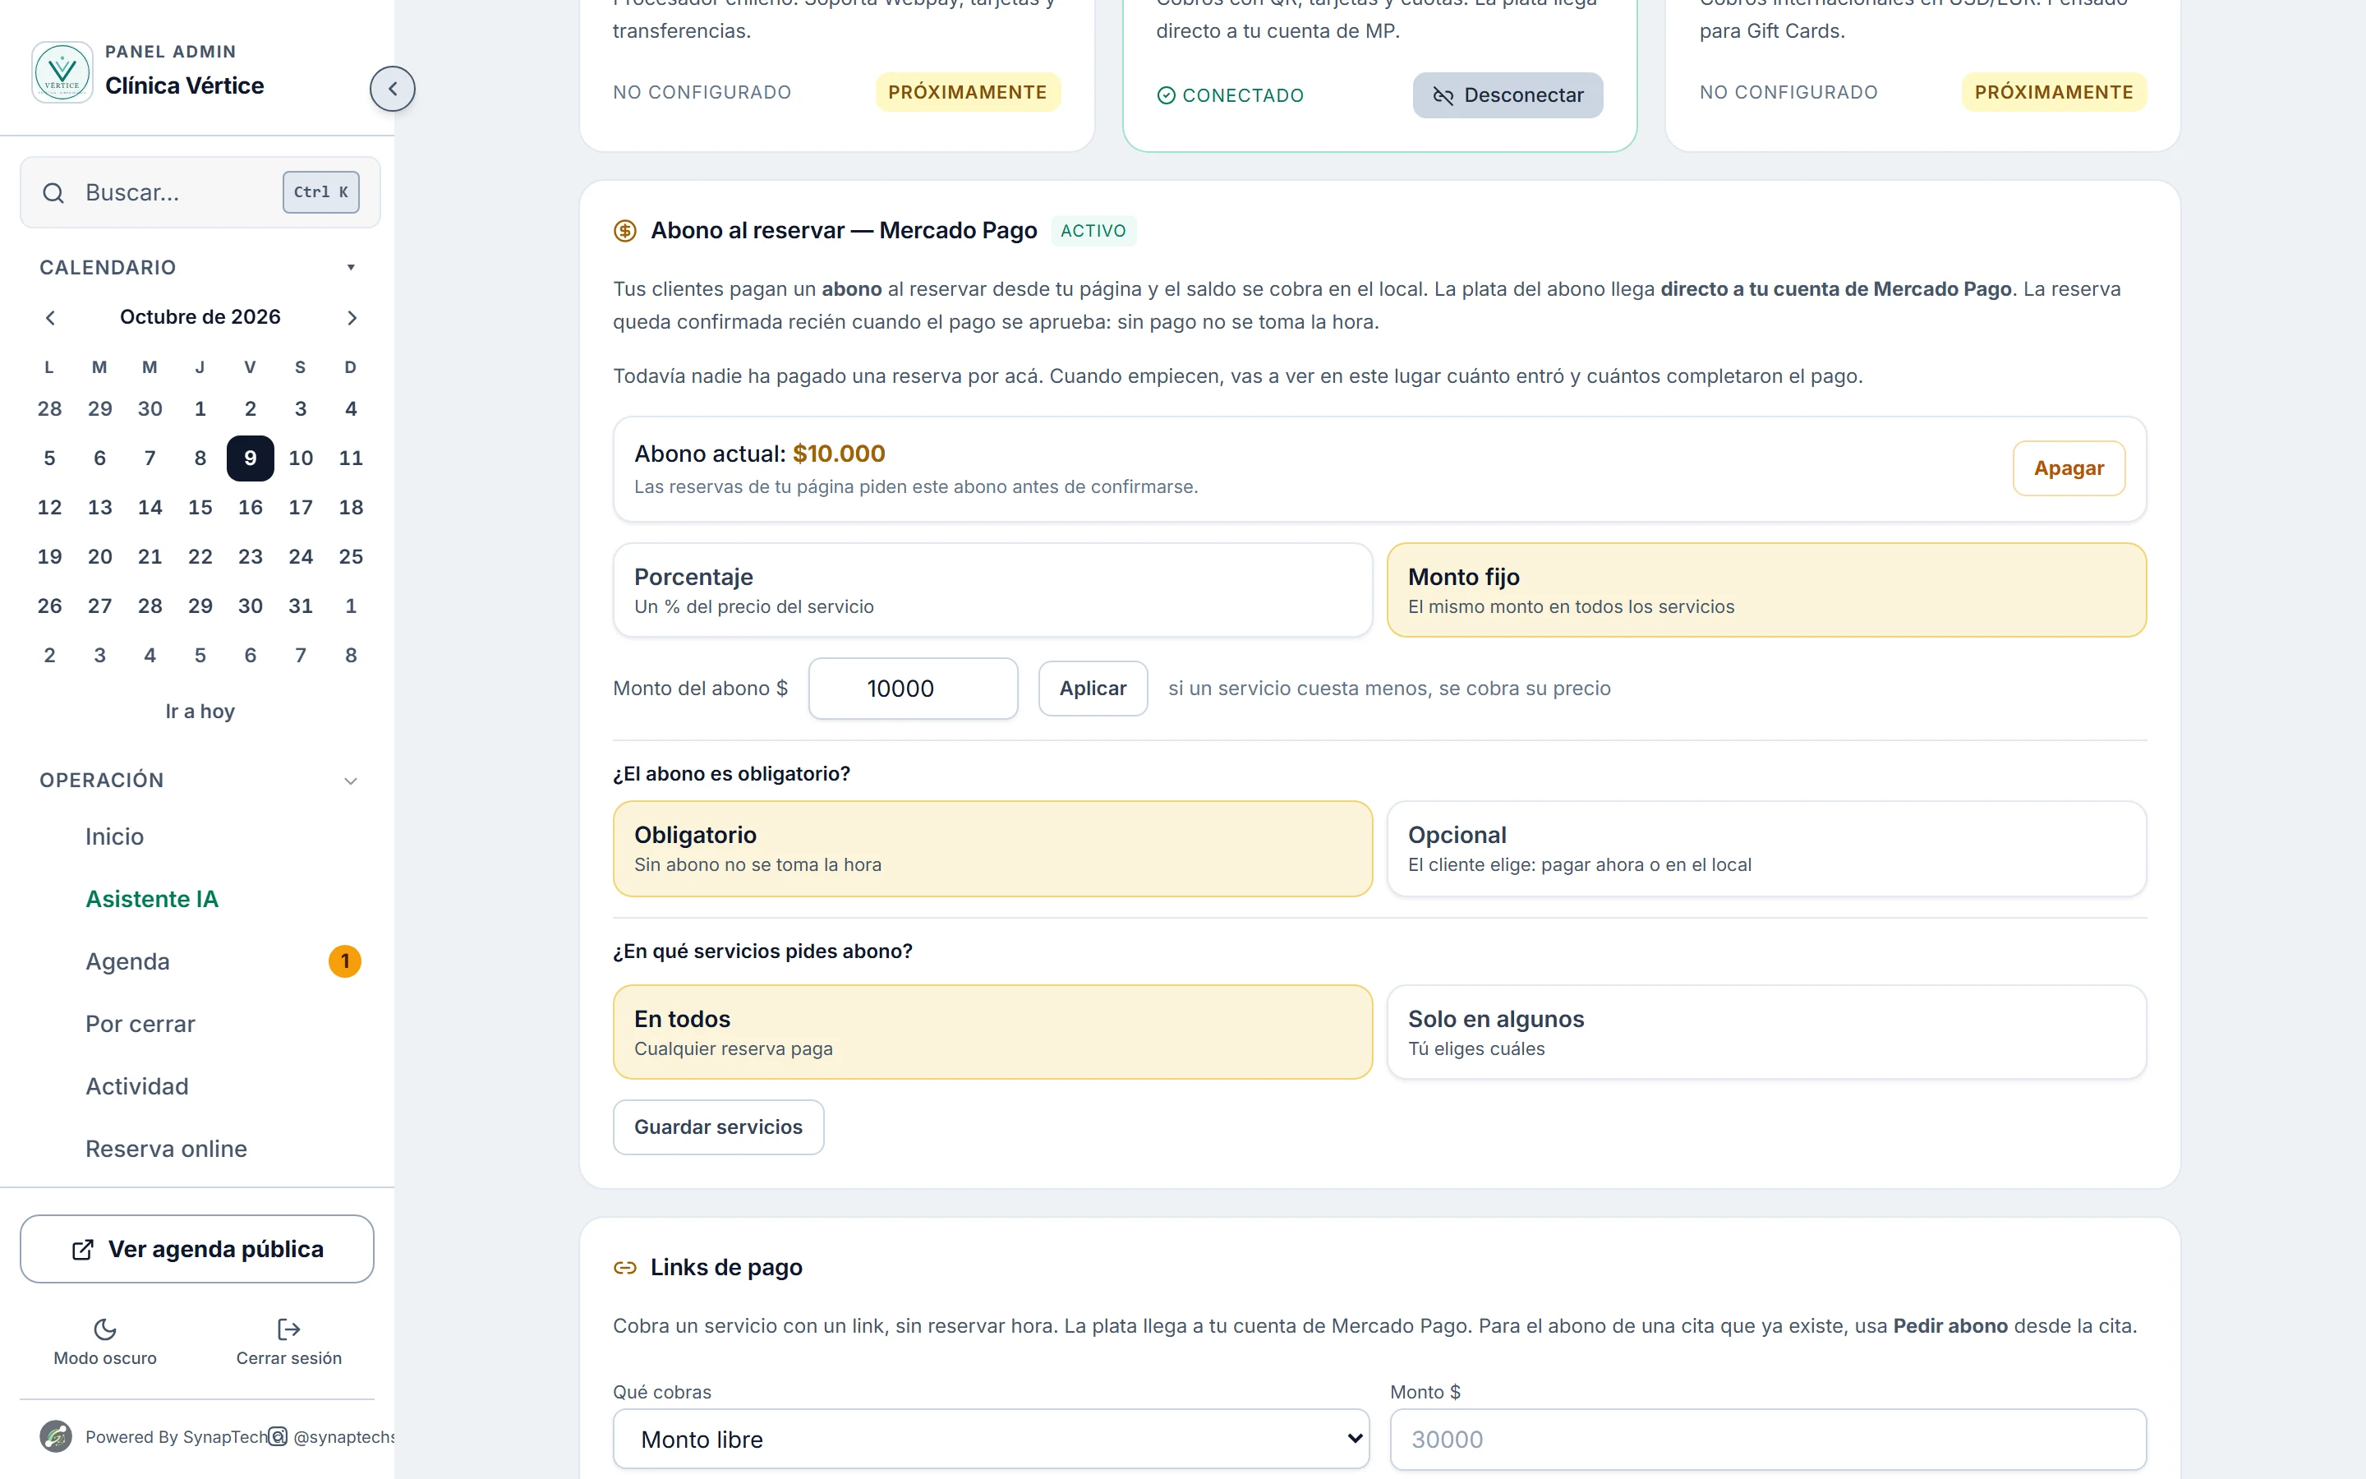Viewport: 2366px width, 1479px height.
Task: Toggle dark mode moon icon
Action: pos(104,1329)
